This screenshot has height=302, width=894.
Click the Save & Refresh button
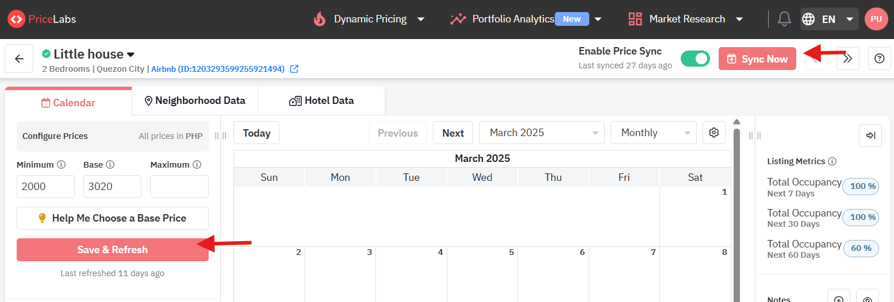point(113,250)
